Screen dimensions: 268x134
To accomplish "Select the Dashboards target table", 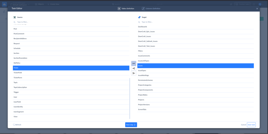I will (196, 27).
